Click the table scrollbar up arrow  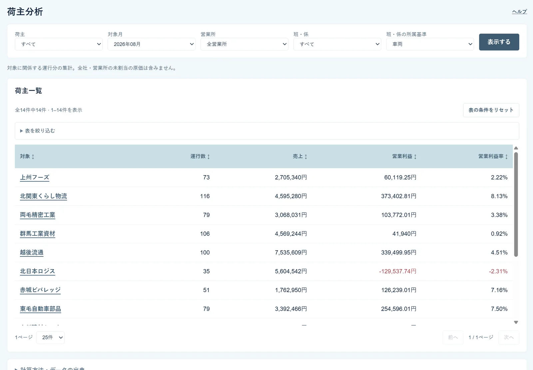coord(516,148)
